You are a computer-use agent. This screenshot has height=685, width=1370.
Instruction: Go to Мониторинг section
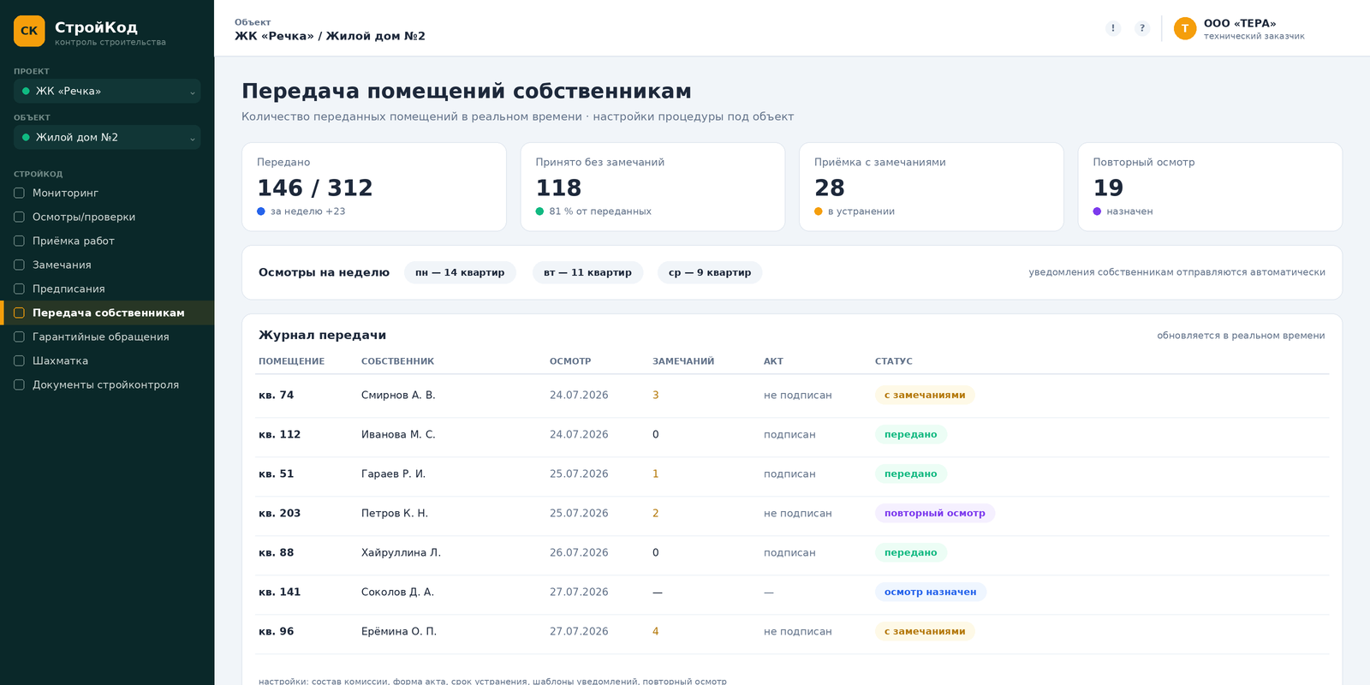[x=107, y=193]
